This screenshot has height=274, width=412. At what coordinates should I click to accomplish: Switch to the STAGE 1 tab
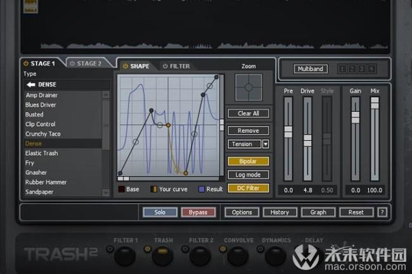point(42,63)
